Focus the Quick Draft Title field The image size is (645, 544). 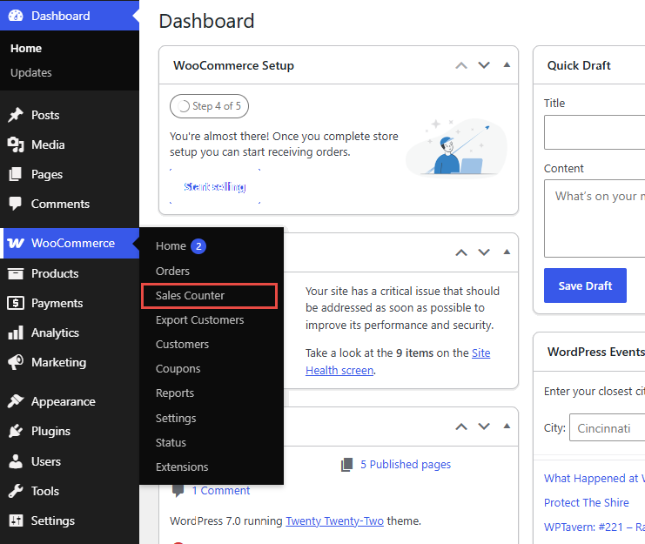pyautogui.click(x=595, y=132)
